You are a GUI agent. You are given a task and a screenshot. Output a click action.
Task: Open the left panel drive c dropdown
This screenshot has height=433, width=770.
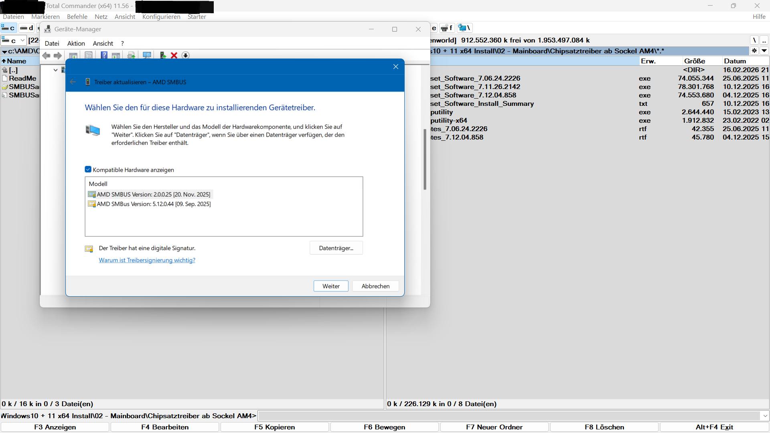point(22,40)
